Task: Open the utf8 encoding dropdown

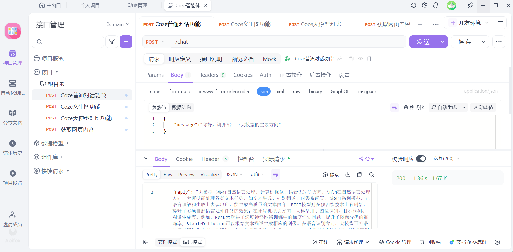Action: 257,174
